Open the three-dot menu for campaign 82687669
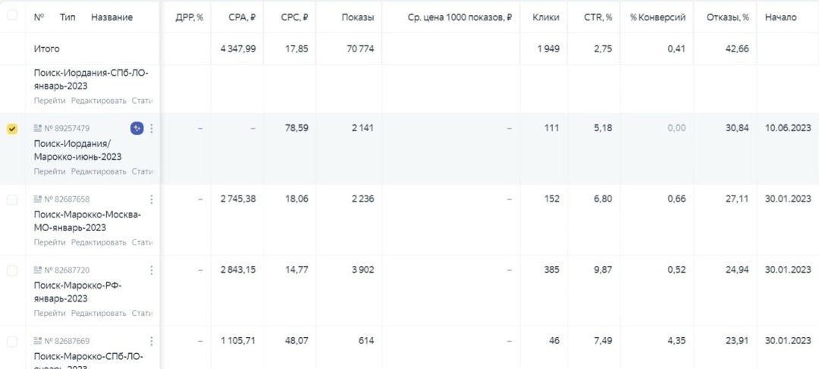Viewport: 819px width, 369px height. pyautogui.click(x=152, y=341)
